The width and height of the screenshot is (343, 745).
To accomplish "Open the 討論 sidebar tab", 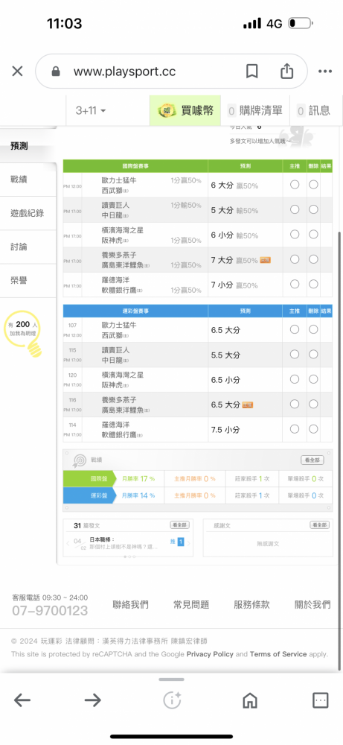I will point(28,247).
